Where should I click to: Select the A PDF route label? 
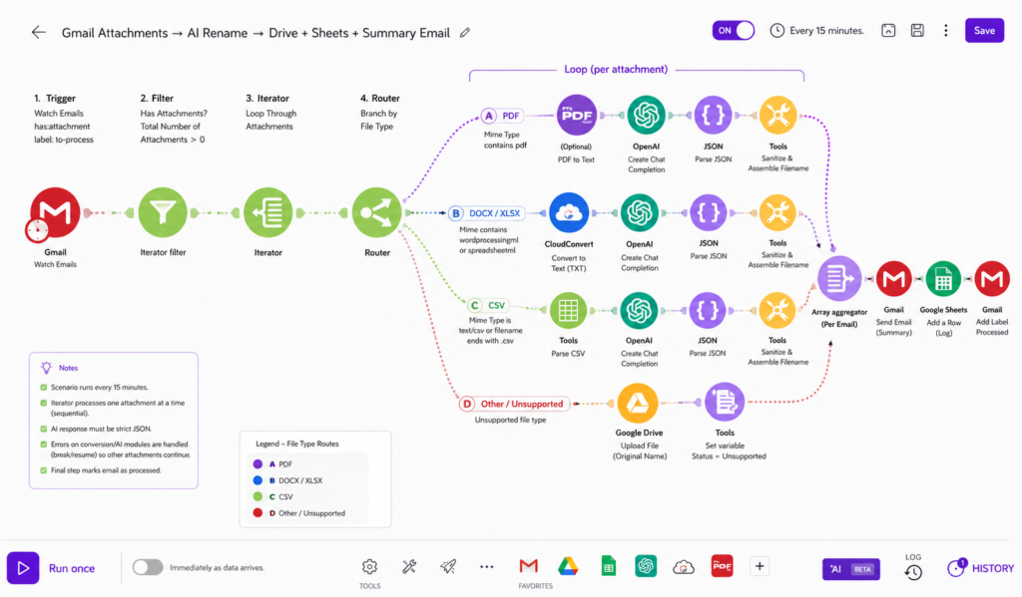click(502, 116)
